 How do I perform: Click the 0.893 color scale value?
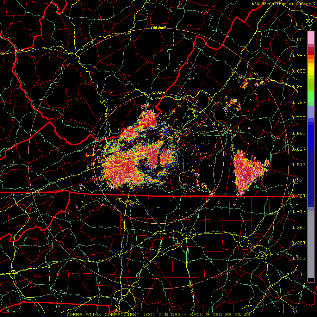pos(298,71)
